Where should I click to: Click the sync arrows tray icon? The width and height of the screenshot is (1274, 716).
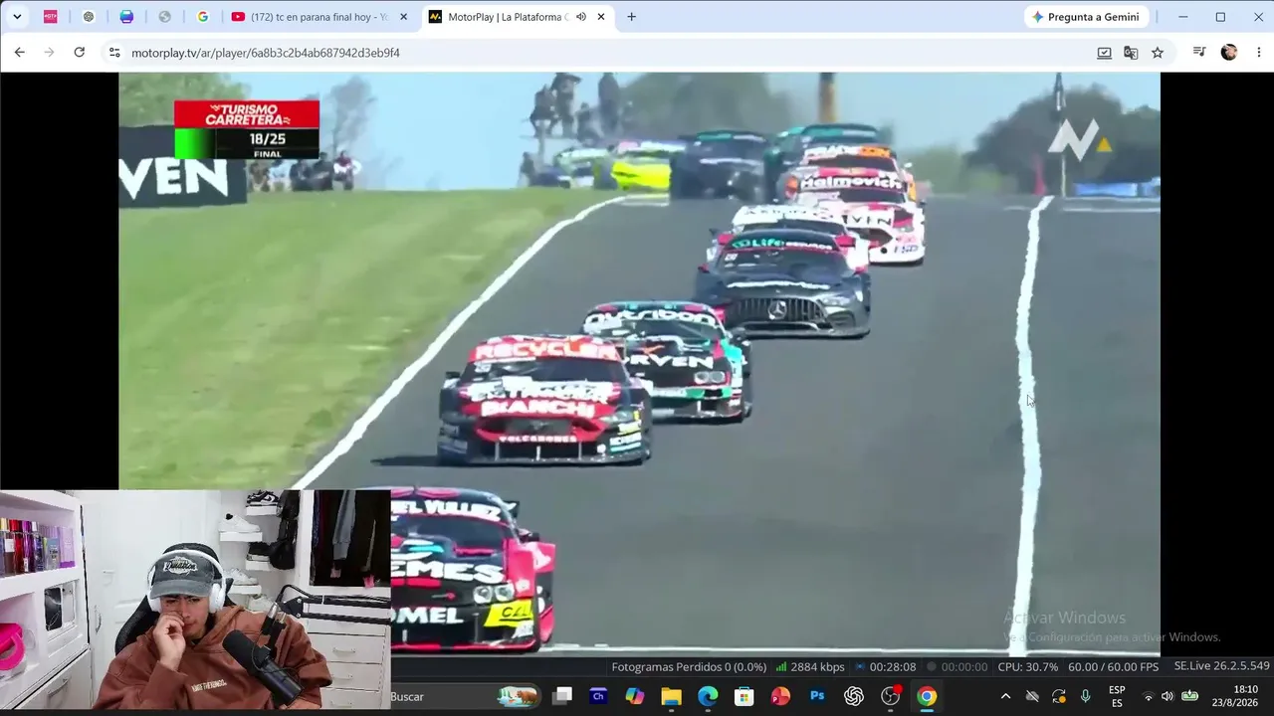(x=1059, y=696)
